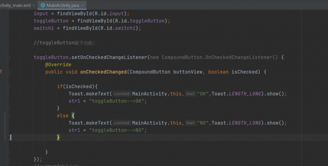
Task: Click .show() on the "OK" toast line
Action: (274, 94)
